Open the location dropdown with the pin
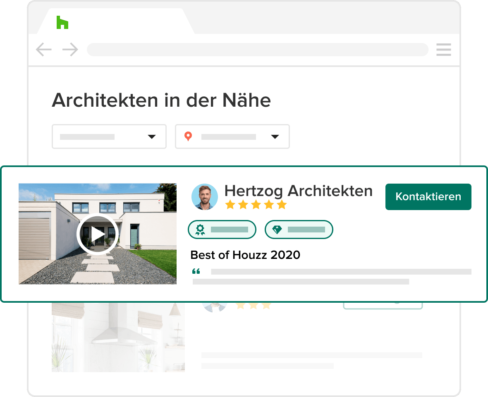Viewport: 488px width, 397px height. (232, 136)
